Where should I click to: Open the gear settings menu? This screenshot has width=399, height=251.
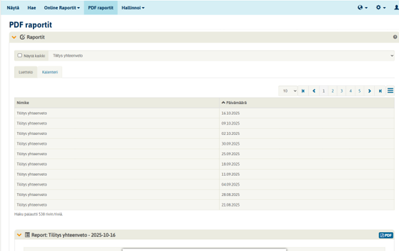(380, 7)
